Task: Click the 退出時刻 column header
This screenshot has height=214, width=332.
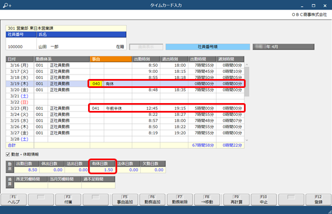Action: click(174, 59)
